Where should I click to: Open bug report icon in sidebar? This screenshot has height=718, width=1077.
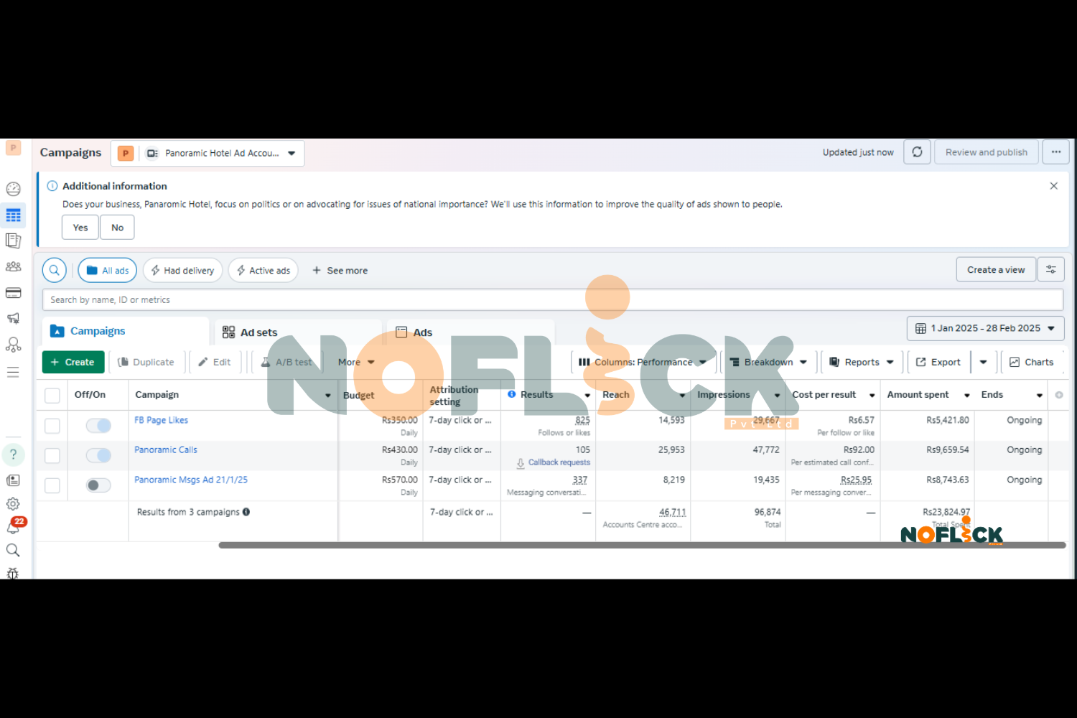point(13,573)
